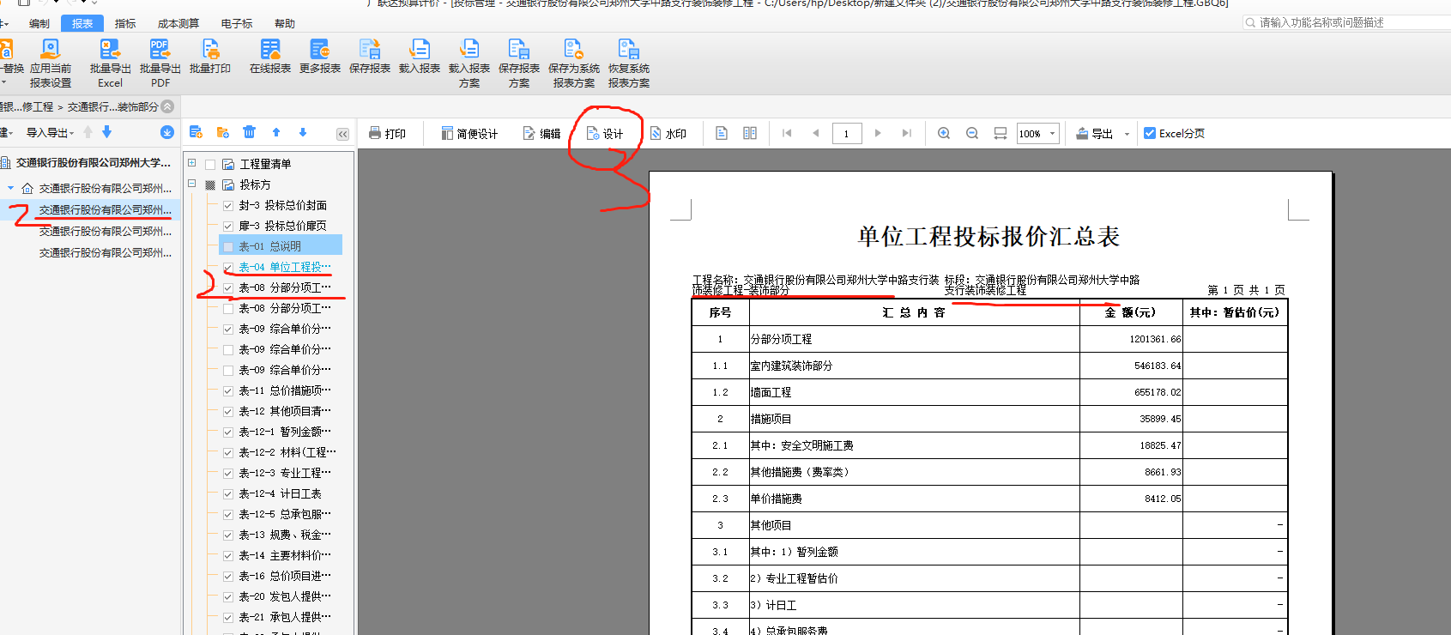Image resolution: width=1451 pixels, height=635 pixels.
Task: Click the 打印 print button
Action: pyautogui.click(x=387, y=134)
